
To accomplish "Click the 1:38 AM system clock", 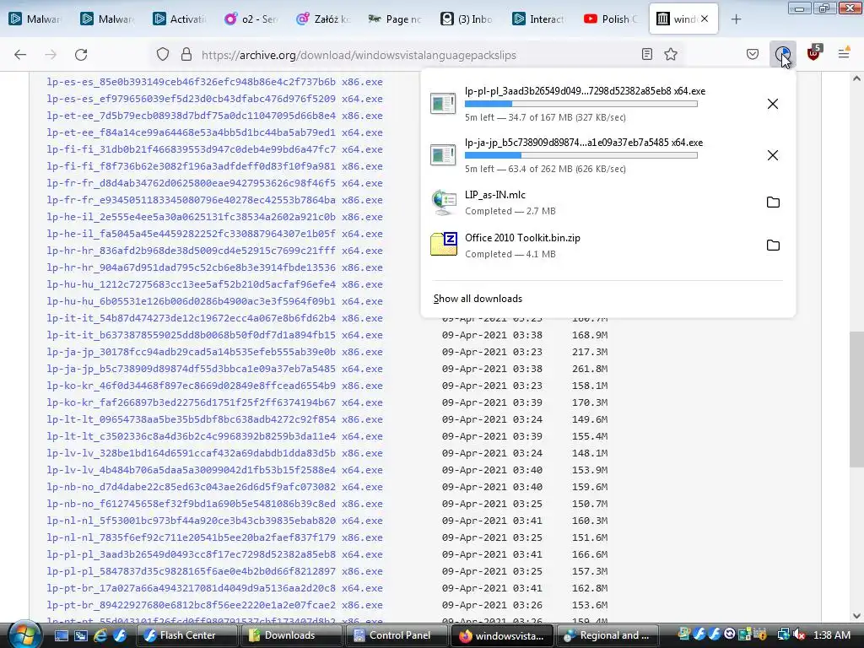I will coord(831,635).
